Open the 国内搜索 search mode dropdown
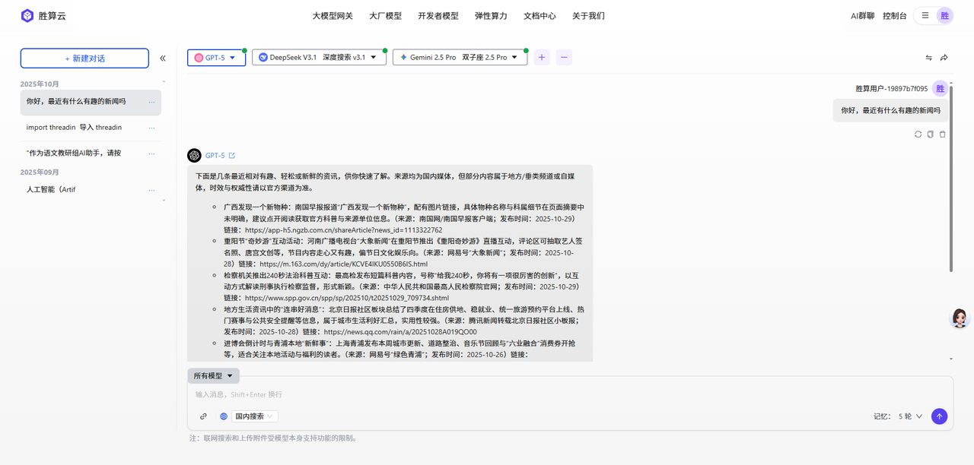974x465 pixels. [256, 416]
